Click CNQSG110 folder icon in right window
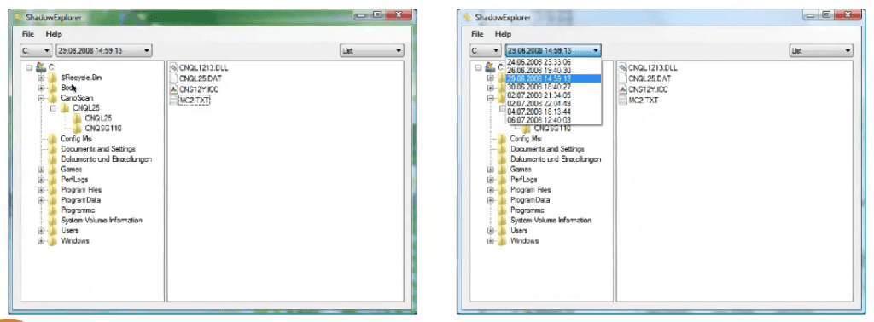This screenshot has height=322, width=874. tap(527, 129)
